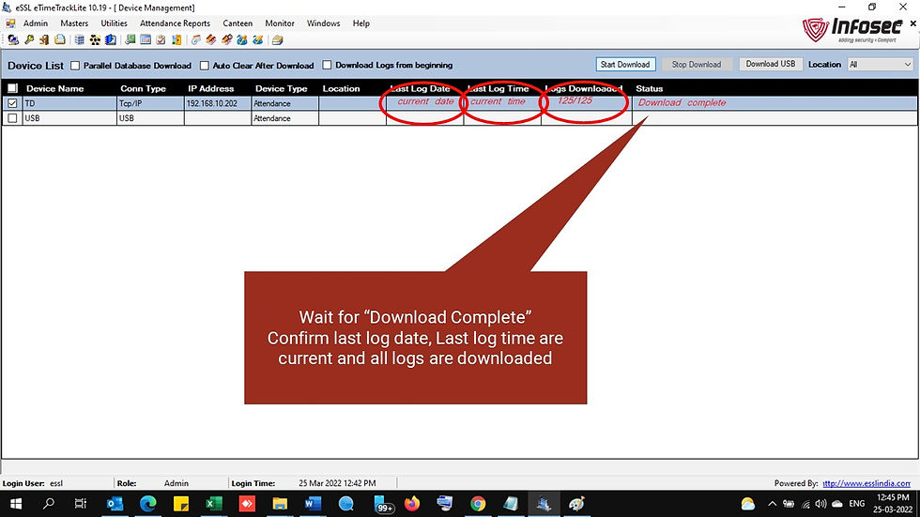
Task: Click the Download USB button
Action: click(x=771, y=64)
